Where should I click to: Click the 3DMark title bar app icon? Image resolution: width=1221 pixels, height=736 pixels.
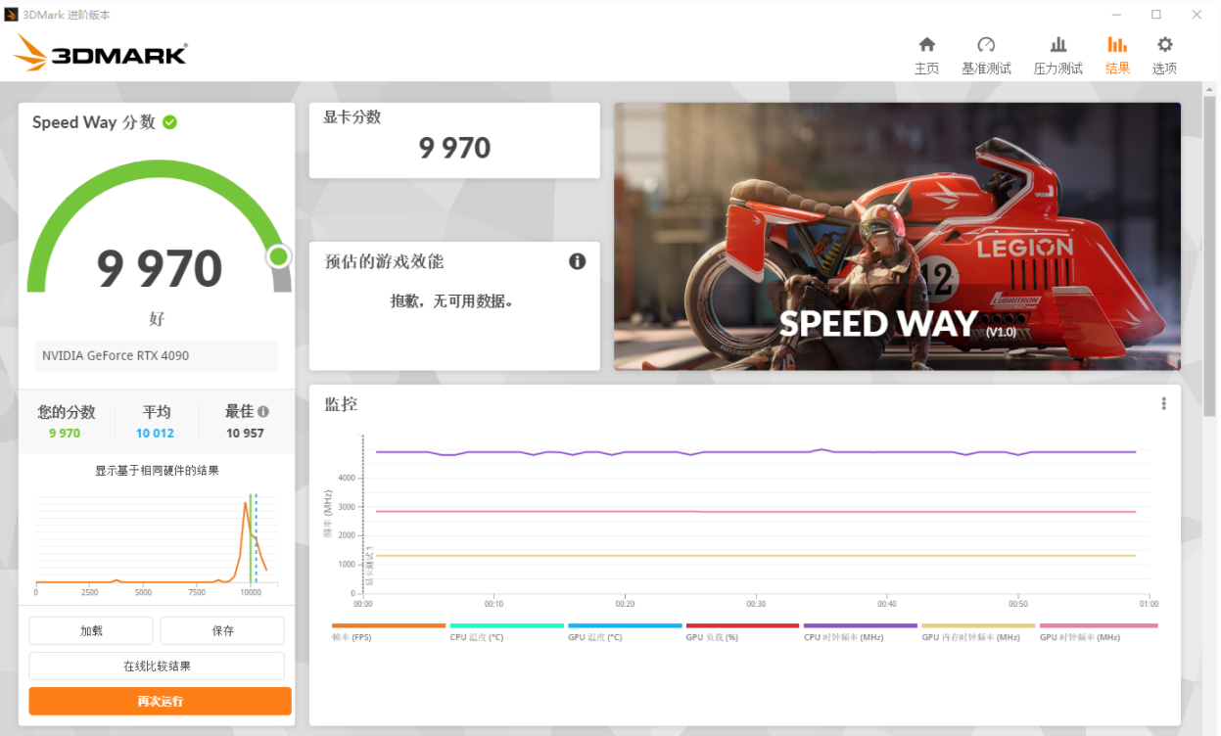tap(11, 15)
